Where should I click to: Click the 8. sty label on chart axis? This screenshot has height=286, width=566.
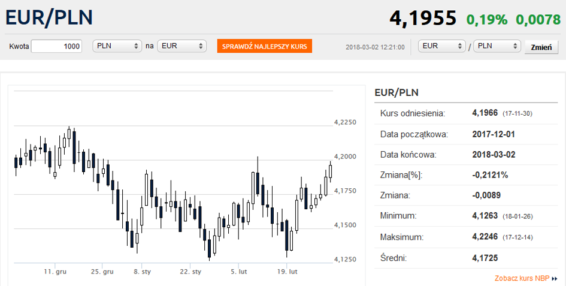click(142, 272)
